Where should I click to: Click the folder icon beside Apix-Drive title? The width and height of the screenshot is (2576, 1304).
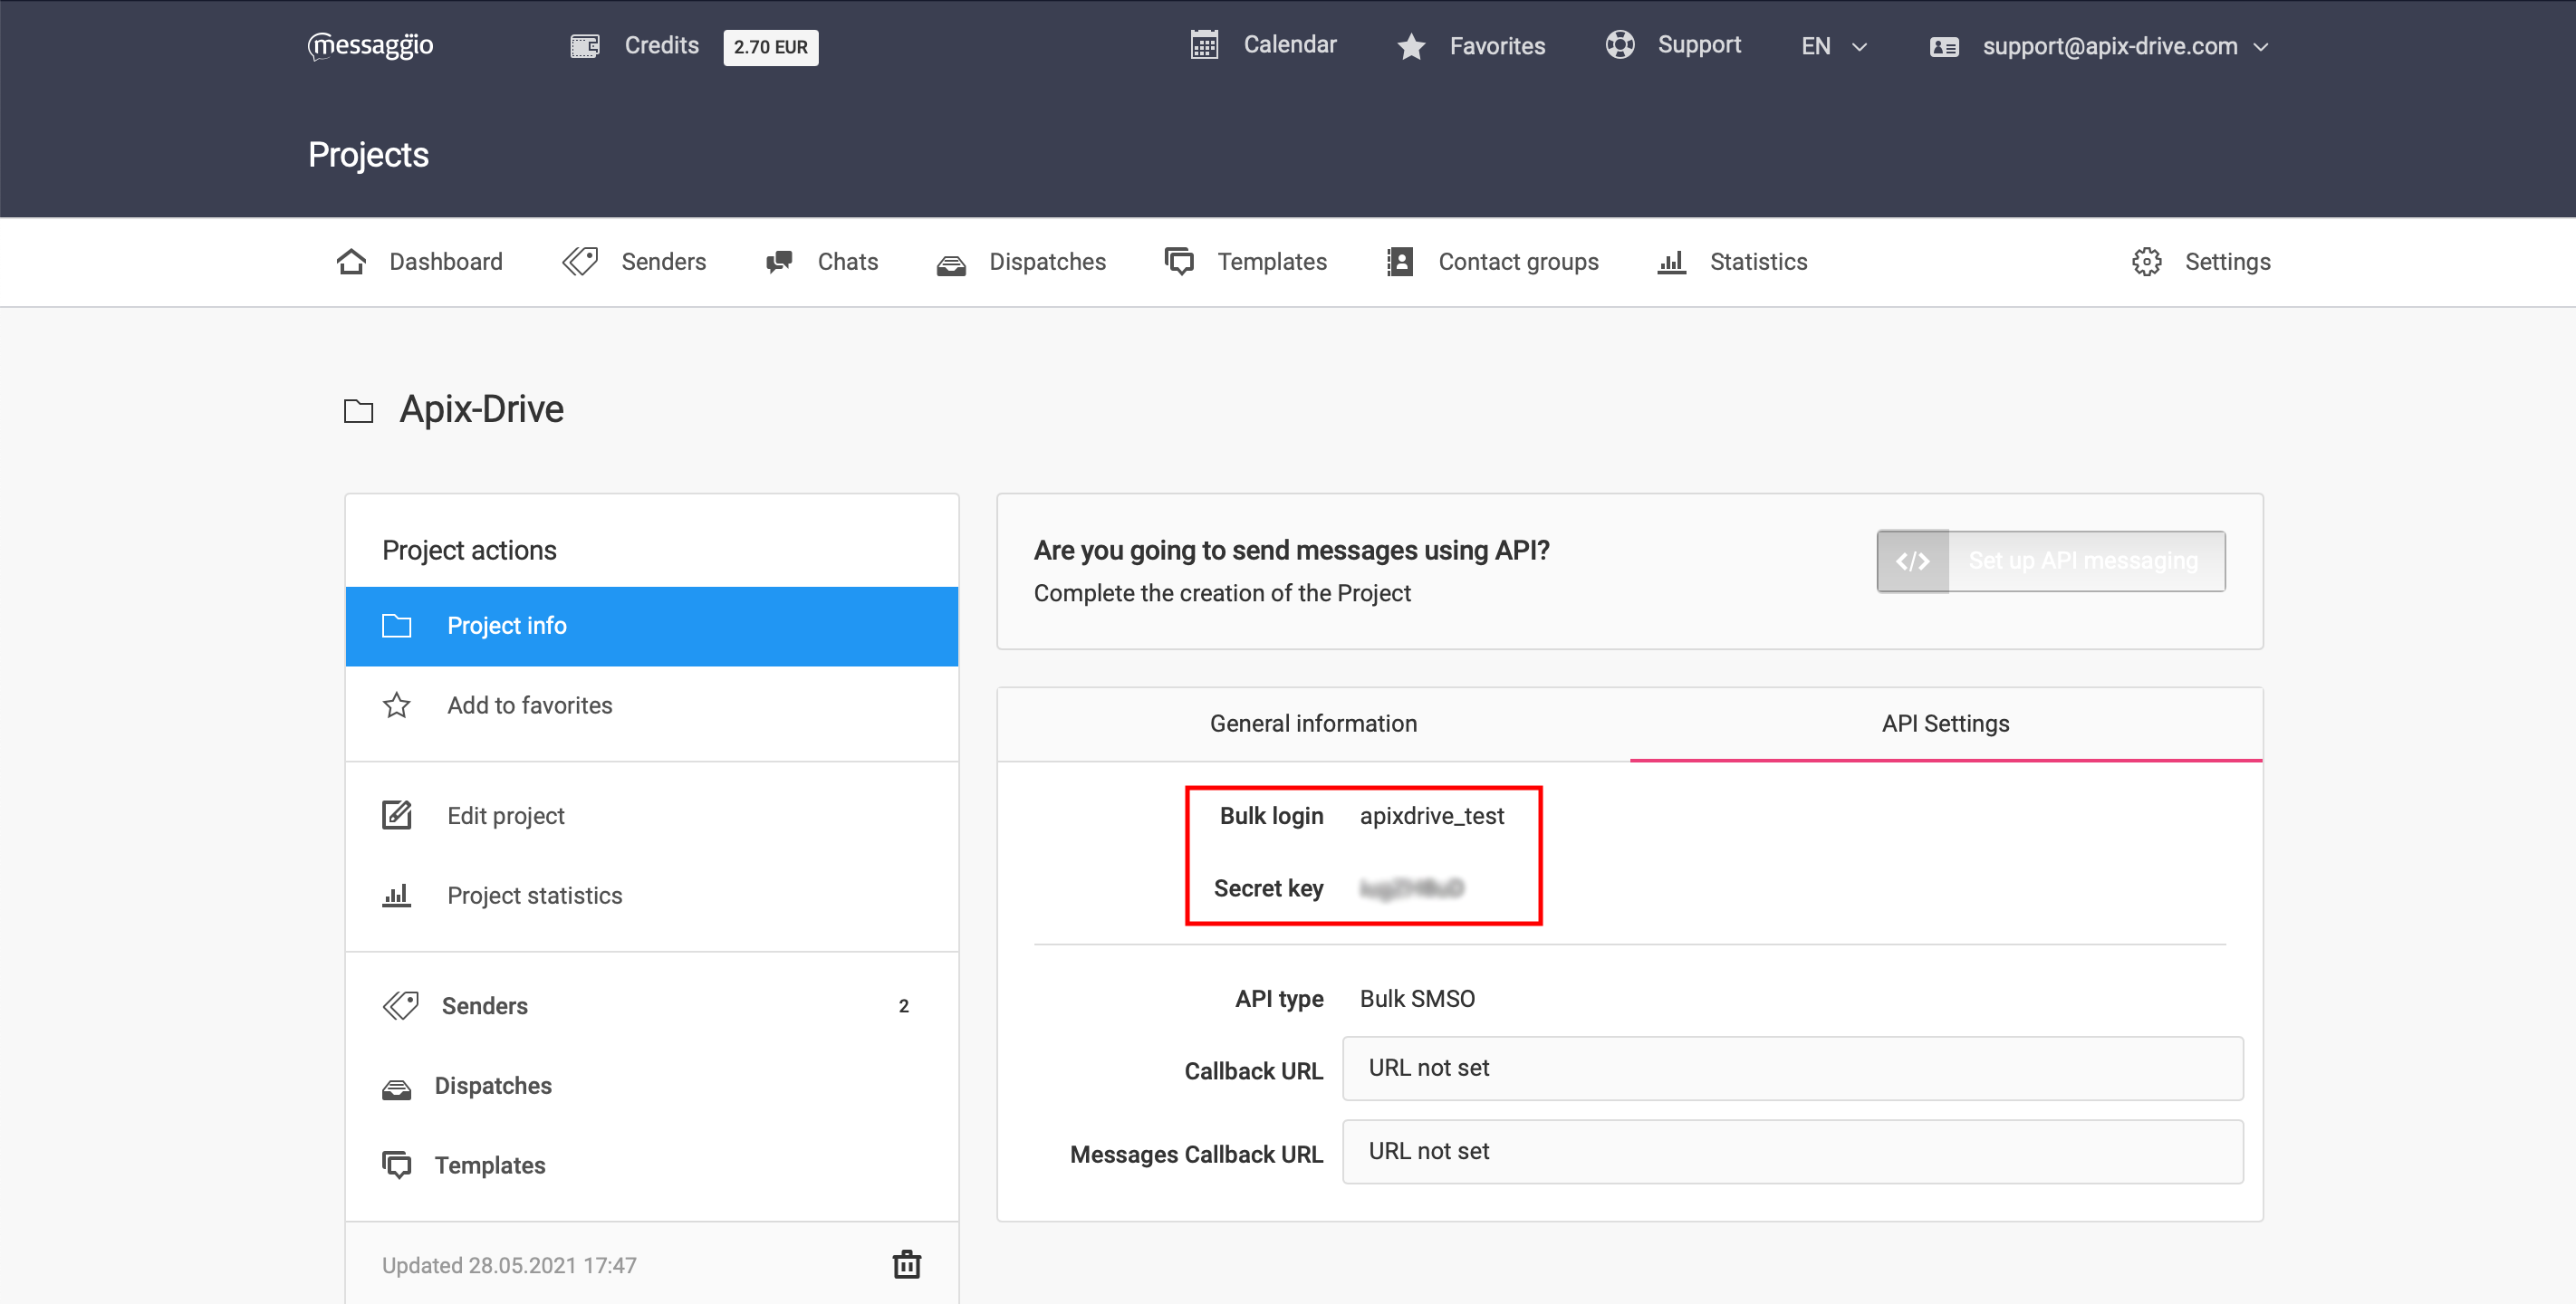click(x=358, y=411)
